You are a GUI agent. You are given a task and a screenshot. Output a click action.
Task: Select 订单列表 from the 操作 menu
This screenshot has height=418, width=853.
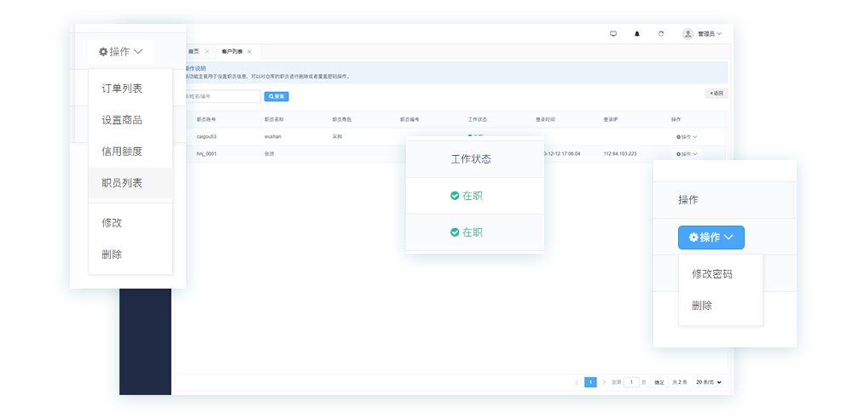(x=122, y=89)
